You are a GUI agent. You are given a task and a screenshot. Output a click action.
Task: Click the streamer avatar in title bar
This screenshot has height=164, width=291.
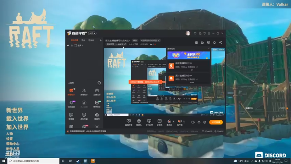(x=188, y=34)
